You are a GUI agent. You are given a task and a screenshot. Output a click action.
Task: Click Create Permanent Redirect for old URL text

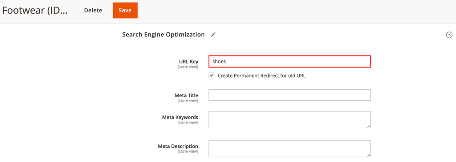click(x=262, y=76)
